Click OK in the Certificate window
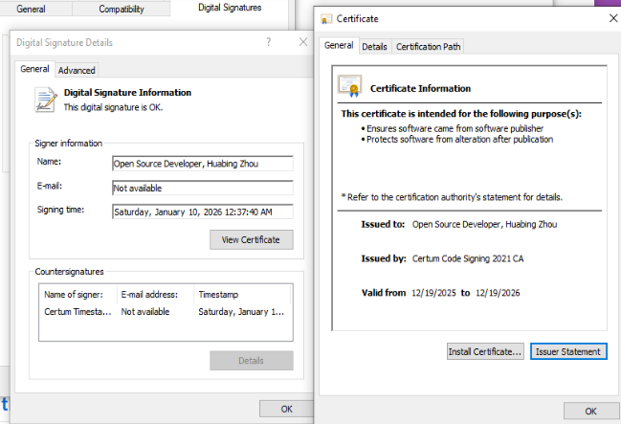Viewport: 621px width, 424px height. coord(591,412)
